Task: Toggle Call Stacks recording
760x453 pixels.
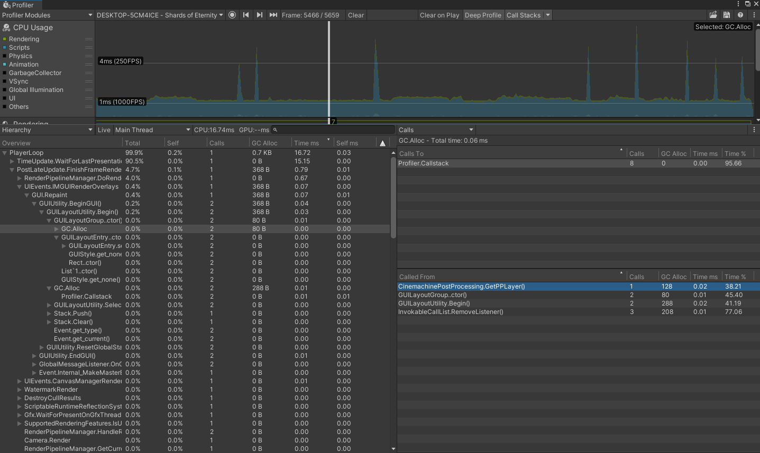Action: coord(523,15)
